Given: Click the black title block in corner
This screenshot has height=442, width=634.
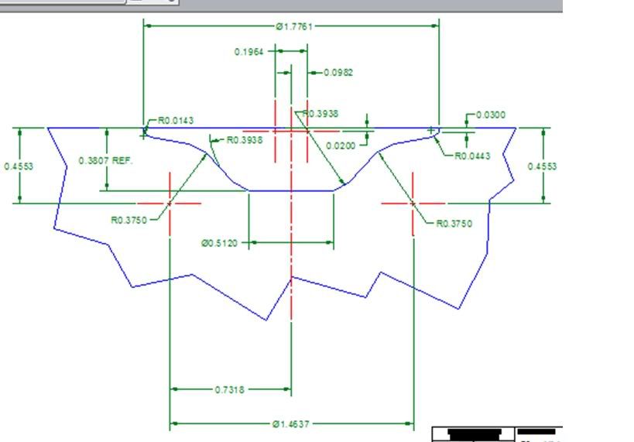Looking at the screenshot, I should point(497,434).
